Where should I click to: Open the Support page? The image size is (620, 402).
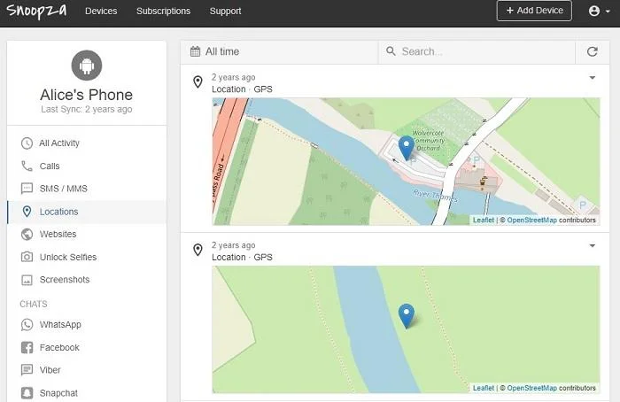[x=225, y=11]
